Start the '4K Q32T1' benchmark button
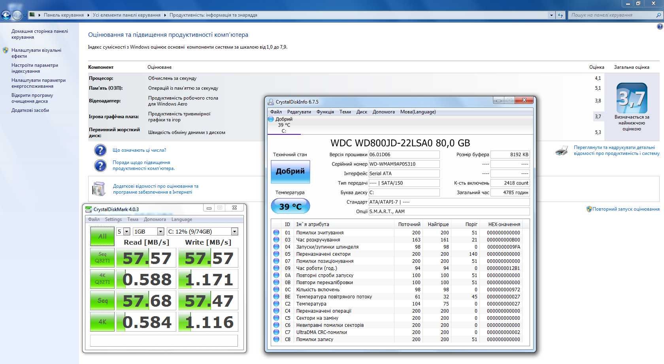 (102, 279)
